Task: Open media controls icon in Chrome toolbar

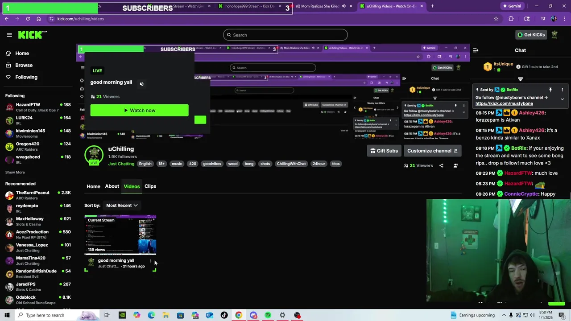Action: tap(542, 19)
